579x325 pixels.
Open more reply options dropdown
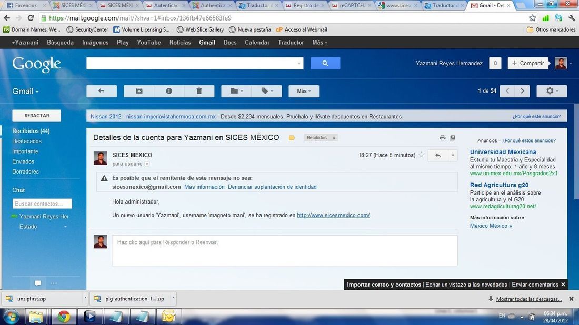(453, 155)
